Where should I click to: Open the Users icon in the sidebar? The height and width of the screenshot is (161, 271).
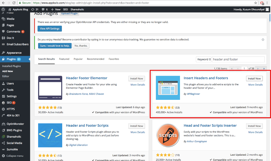click(3, 83)
